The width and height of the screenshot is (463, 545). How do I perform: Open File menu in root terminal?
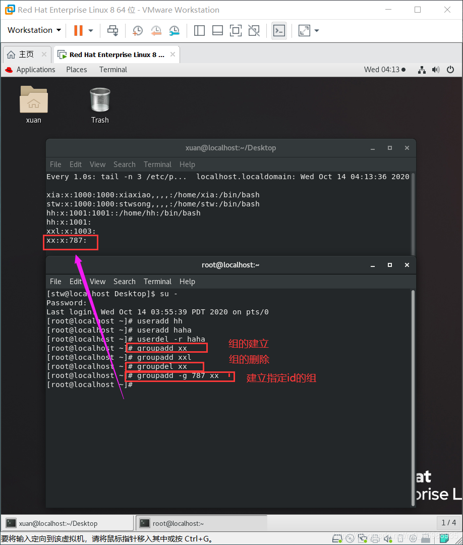(x=55, y=282)
